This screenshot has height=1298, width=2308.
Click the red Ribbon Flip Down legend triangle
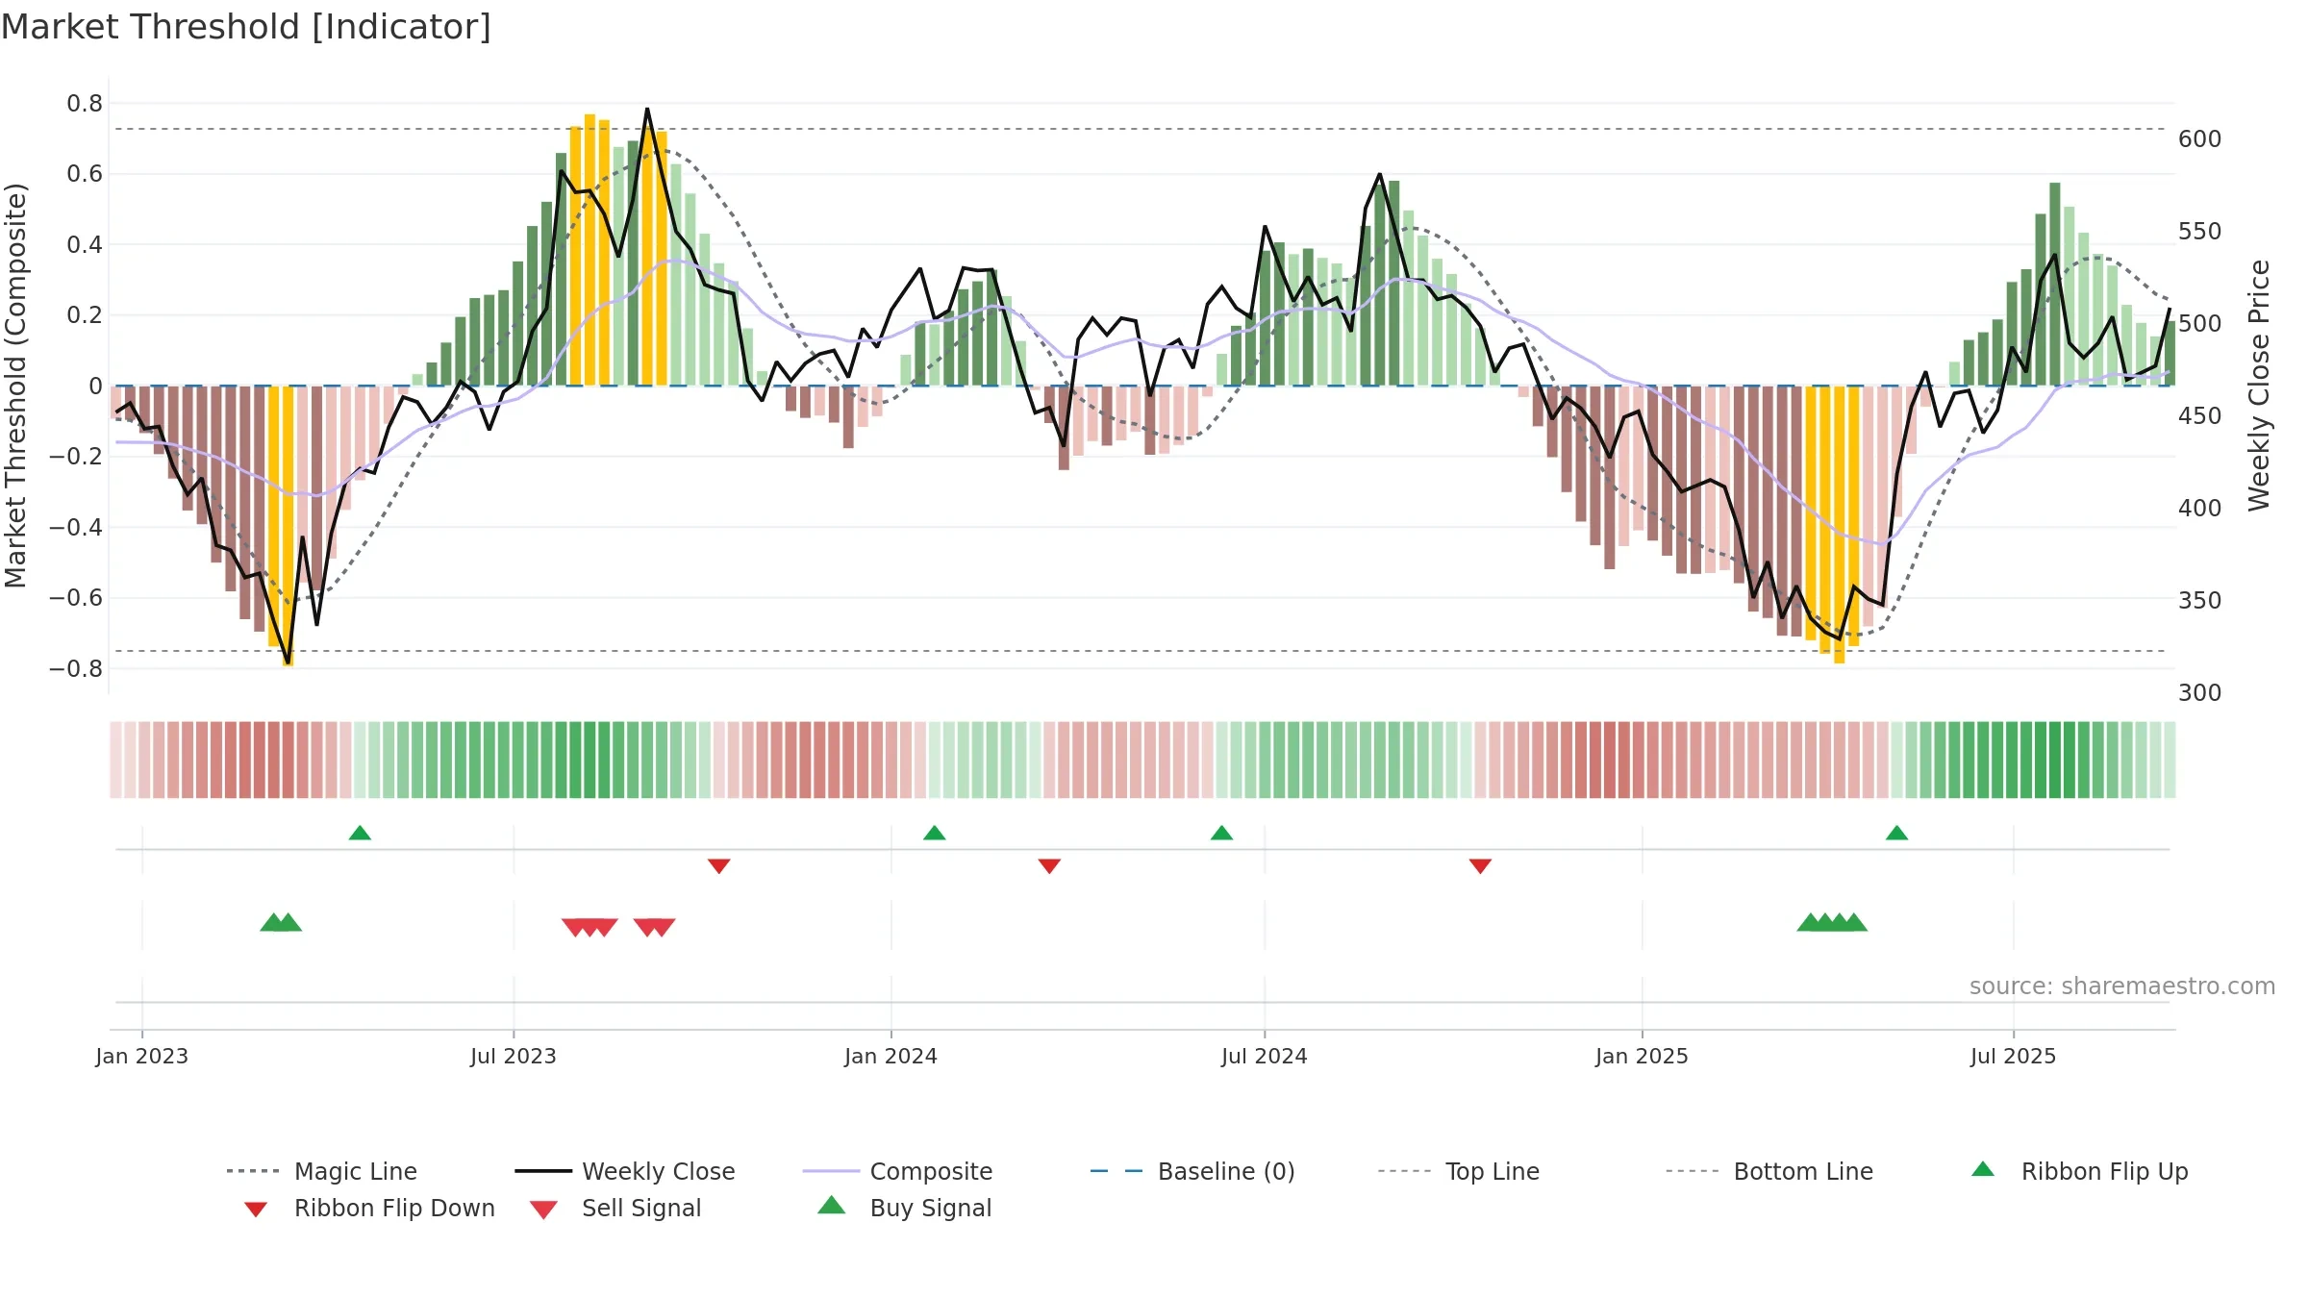256,1210
